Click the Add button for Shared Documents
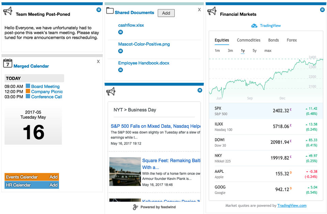This screenshot has height=214, width=327. pyautogui.click(x=166, y=13)
